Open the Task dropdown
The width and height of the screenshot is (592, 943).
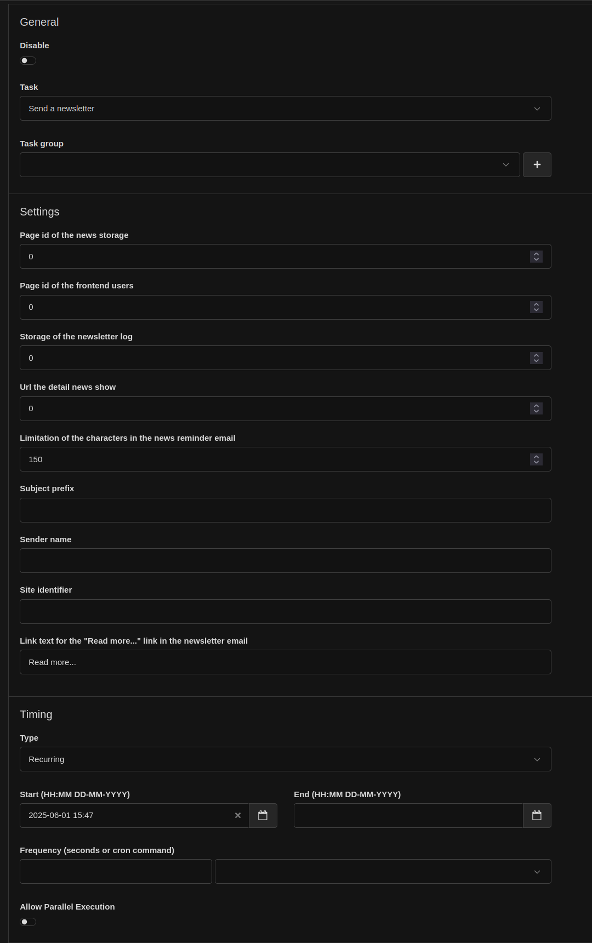tap(285, 109)
